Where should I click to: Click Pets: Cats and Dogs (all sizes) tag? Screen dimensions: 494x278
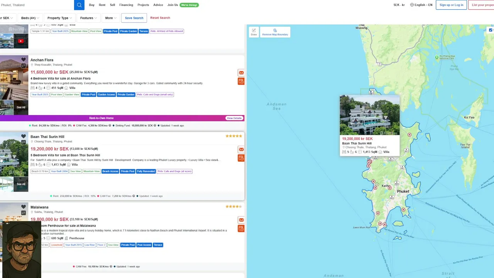(x=174, y=171)
